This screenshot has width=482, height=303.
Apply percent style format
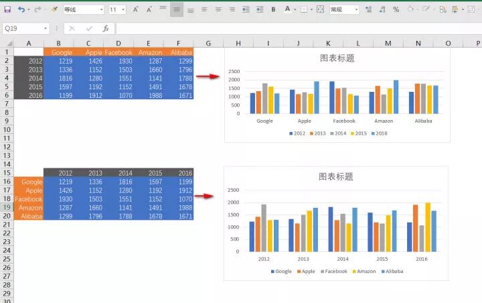coord(396,9)
